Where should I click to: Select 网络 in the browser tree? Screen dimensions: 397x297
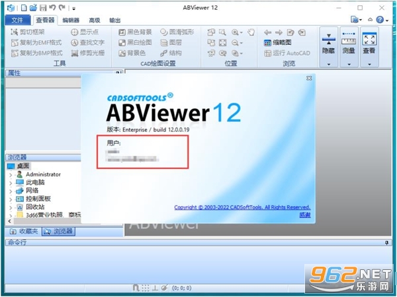(x=32, y=191)
